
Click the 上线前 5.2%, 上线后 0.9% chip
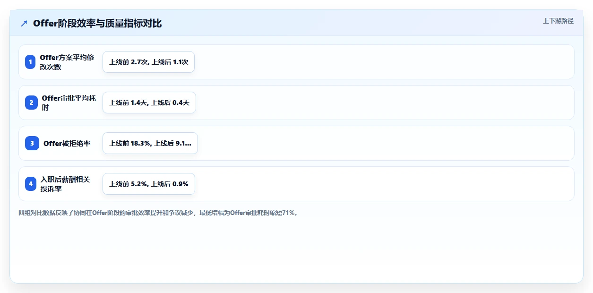point(149,184)
